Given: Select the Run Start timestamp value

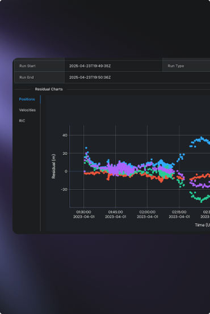Looking at the screenshot, I should (x=90, y=66).
